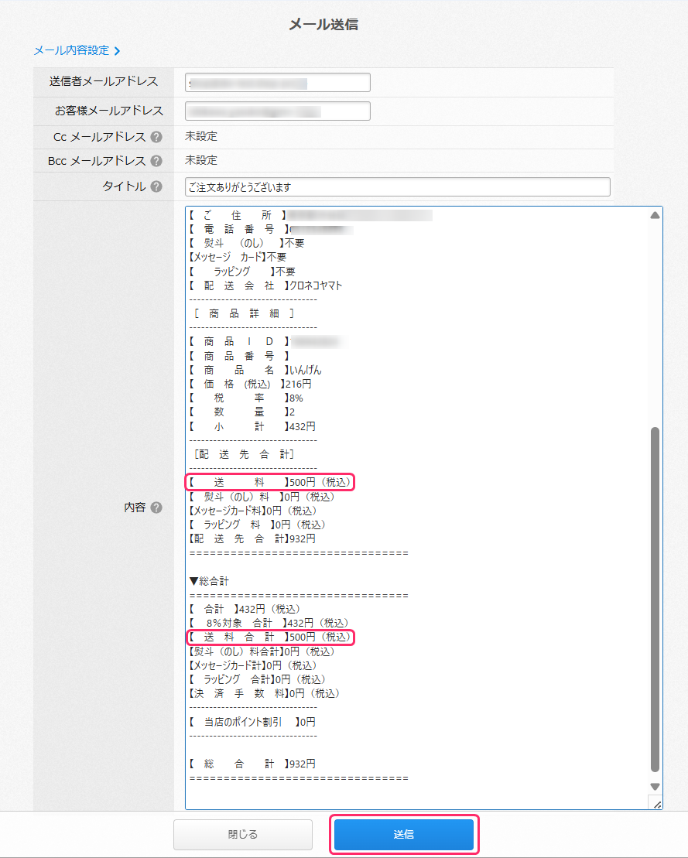Screen dimensions: 688x858
Task: Click the scroll up arrow in the content box
Action: 655,215
